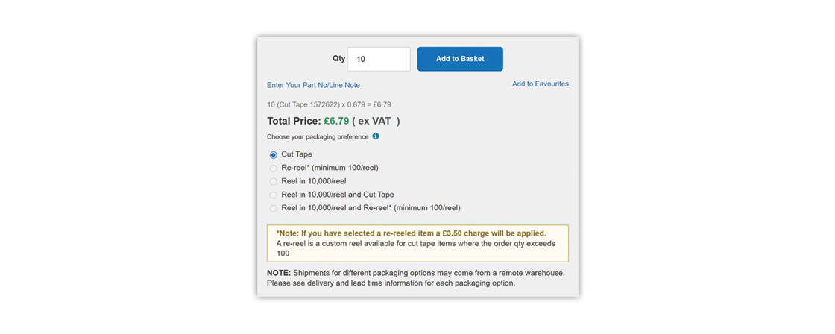Click the delivery and lead time information sentence
This screenshot has height=334, width=835.
click(x=401, y=283)
